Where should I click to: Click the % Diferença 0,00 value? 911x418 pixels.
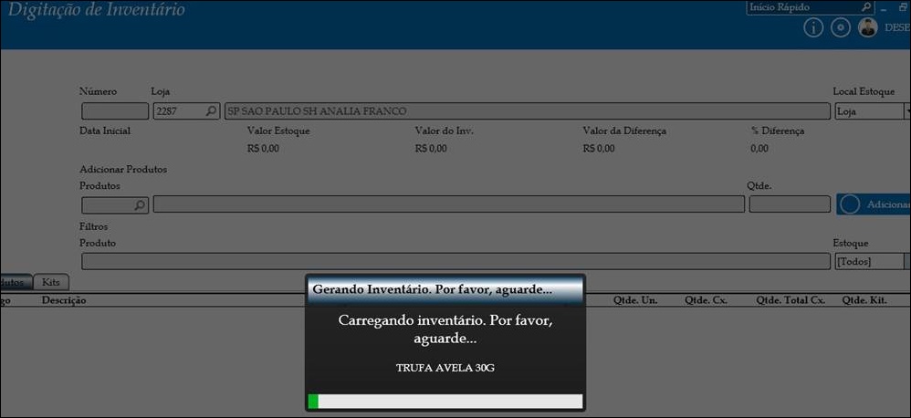[x=759, y=149]
